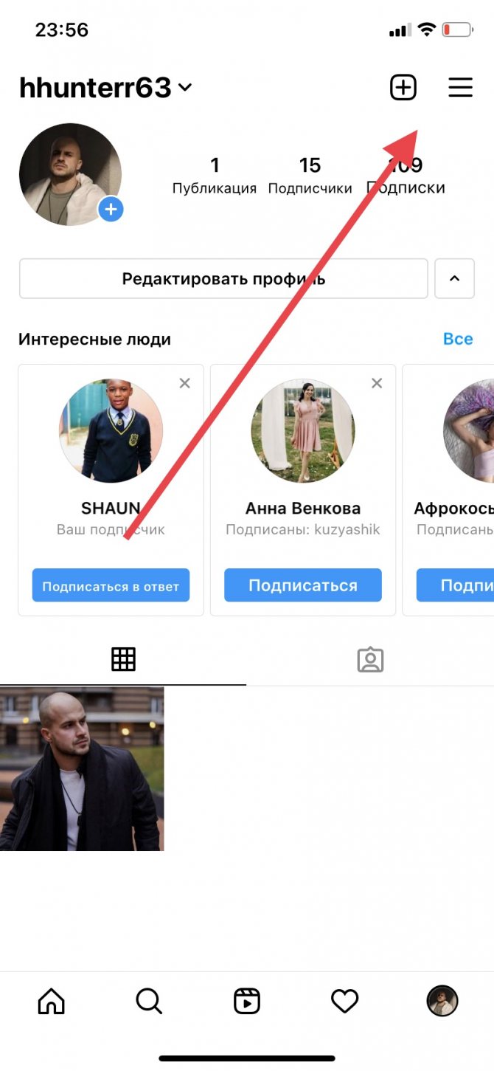Viewport: 494px width, 1071px height.
Task: Open the Search magnifier icon
Action: click(x=149, y=1001)
